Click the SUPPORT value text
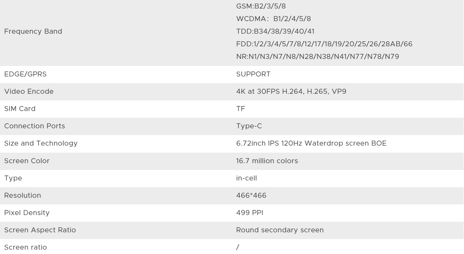464x254 pixels. coord(253,74)
